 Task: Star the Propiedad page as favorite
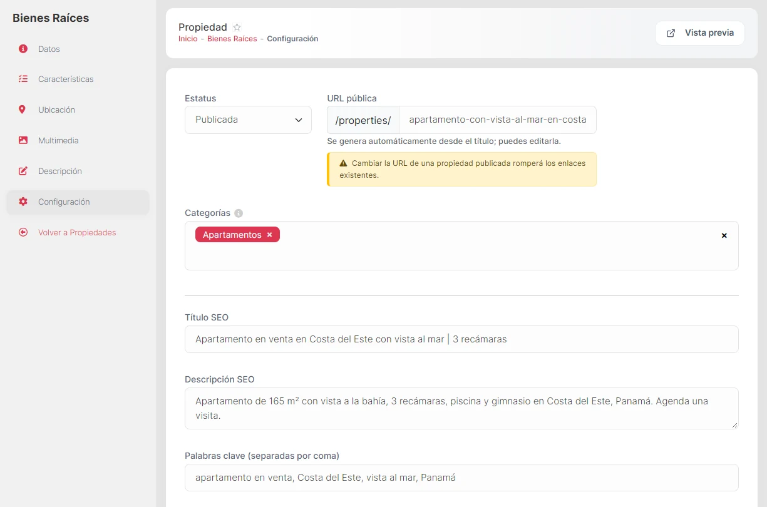(x=237, y=27)
